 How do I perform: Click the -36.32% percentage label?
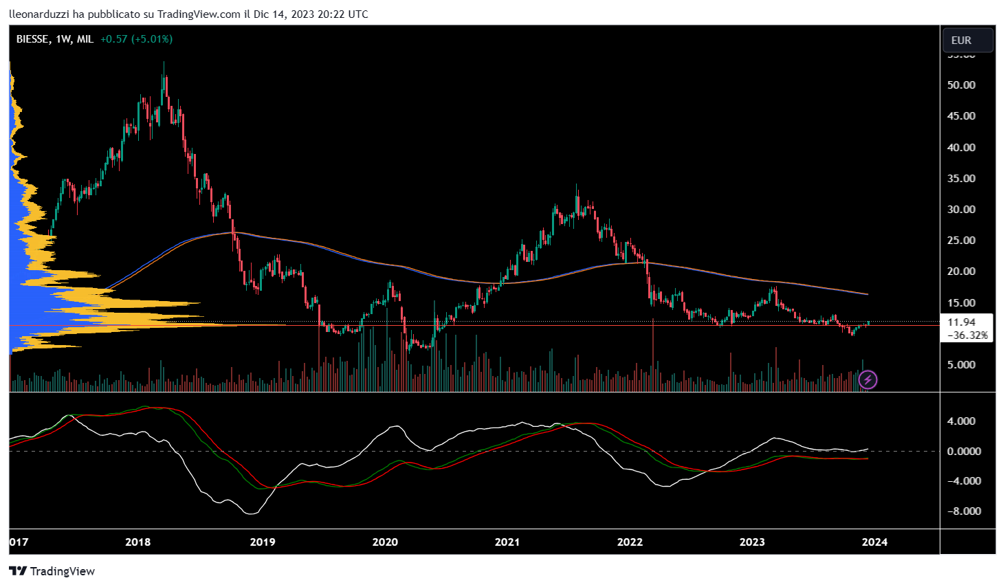pyautogui.click(x=968, y=335)
